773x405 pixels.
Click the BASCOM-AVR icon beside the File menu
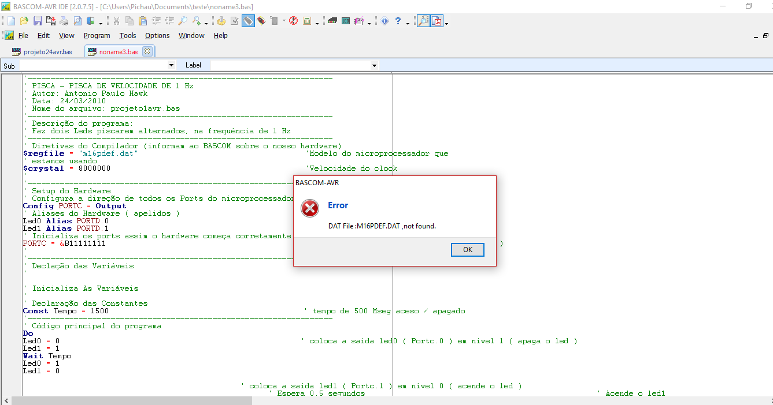[x=9, y=35]
